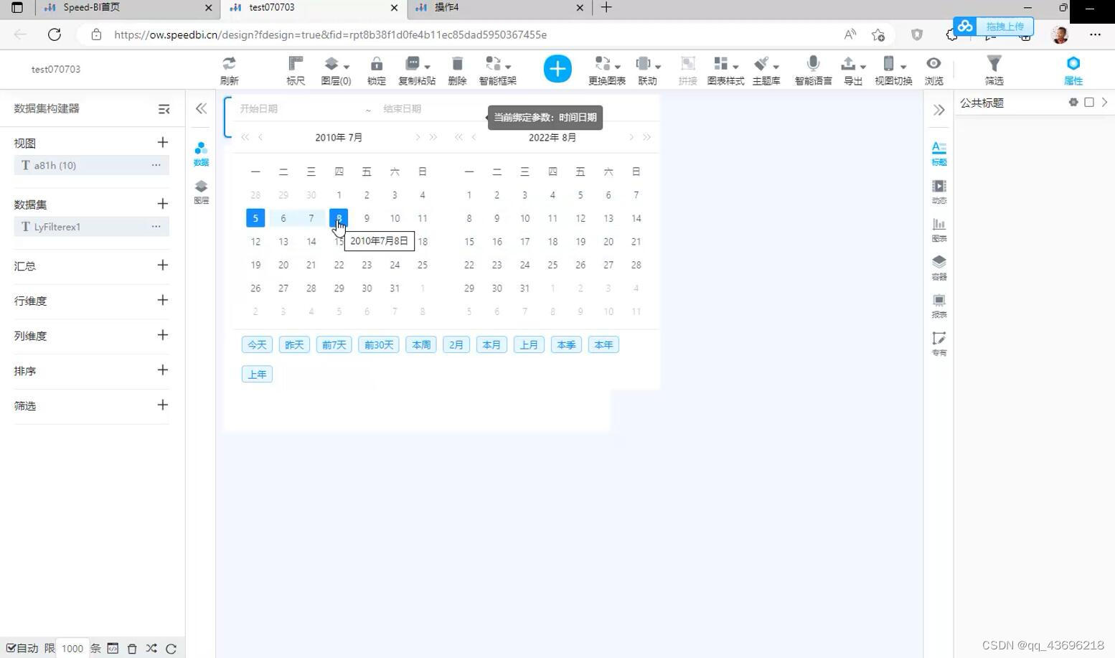
Task: Switch to the 数据 data side tab
Action: point(201,154)
